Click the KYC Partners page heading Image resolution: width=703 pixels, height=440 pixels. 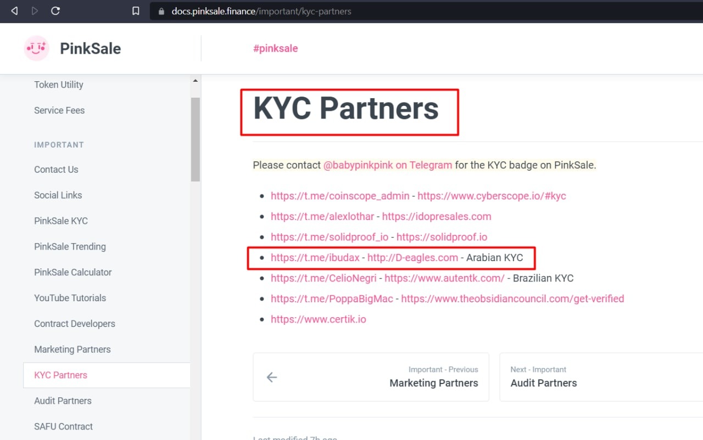(346, 108)
